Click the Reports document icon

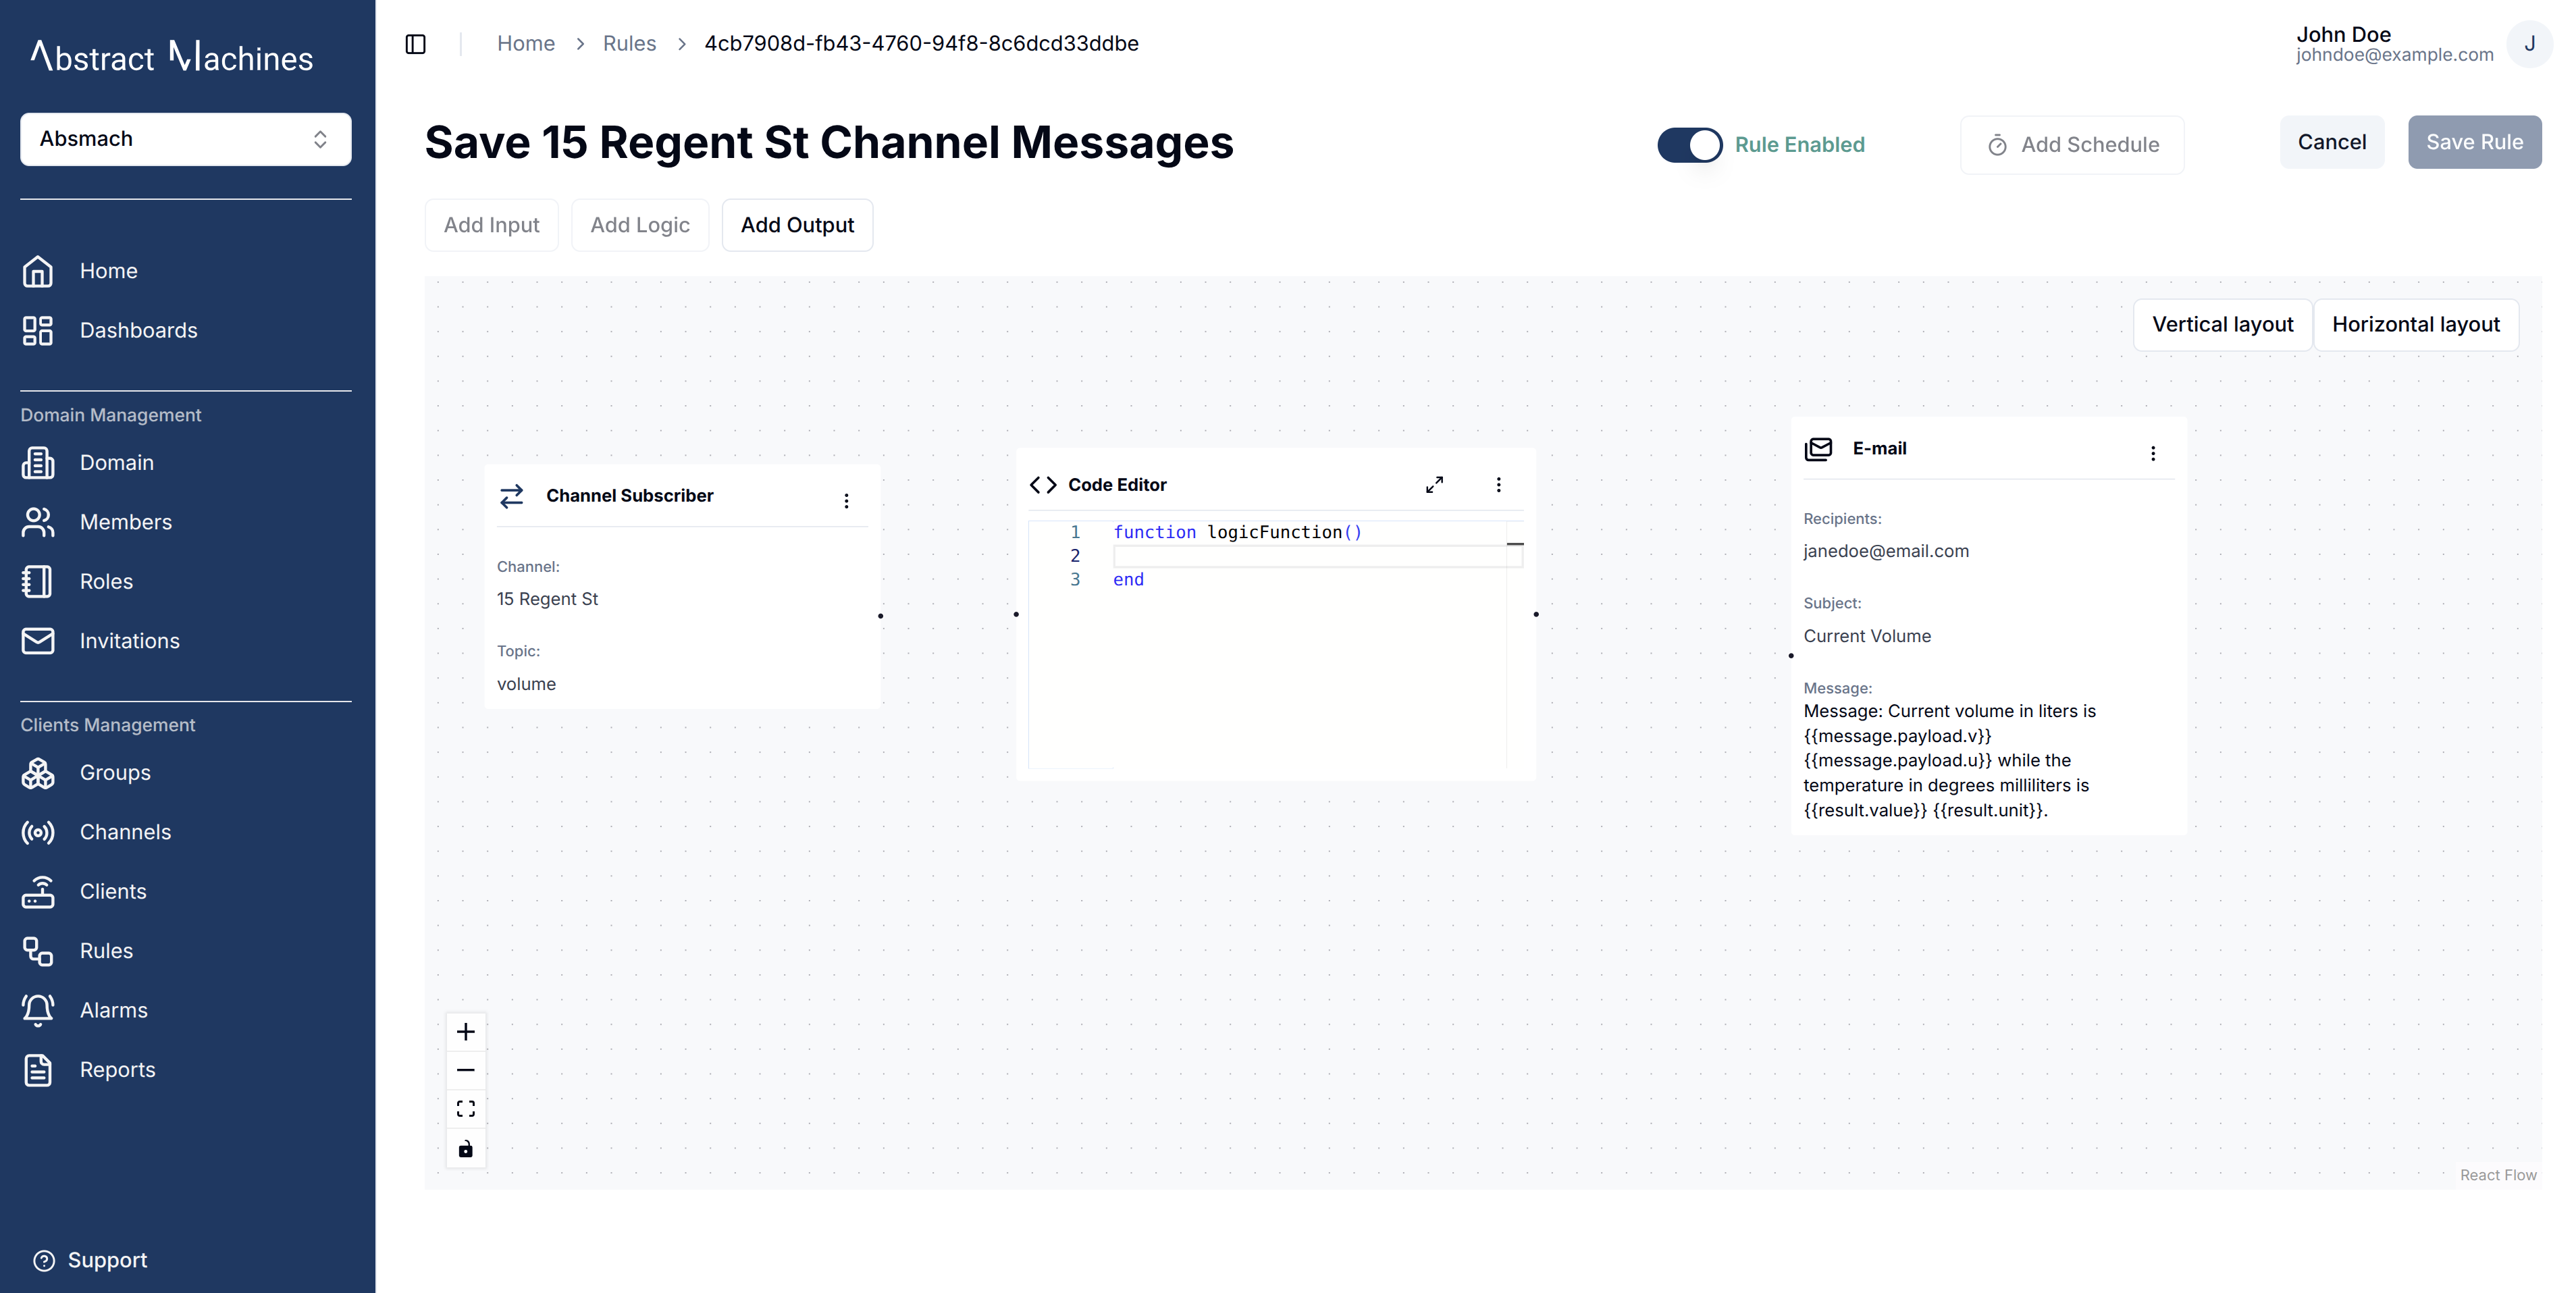[38, 1070]
